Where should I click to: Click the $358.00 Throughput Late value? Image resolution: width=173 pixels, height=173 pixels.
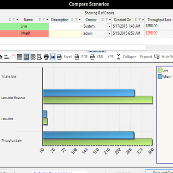coord(151,26)
